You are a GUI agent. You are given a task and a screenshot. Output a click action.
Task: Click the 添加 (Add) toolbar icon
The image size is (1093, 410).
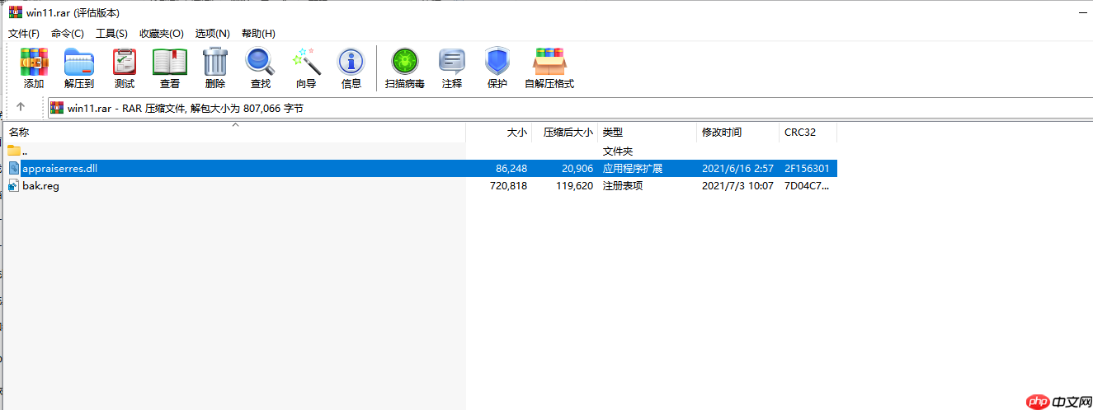(34, 62)
